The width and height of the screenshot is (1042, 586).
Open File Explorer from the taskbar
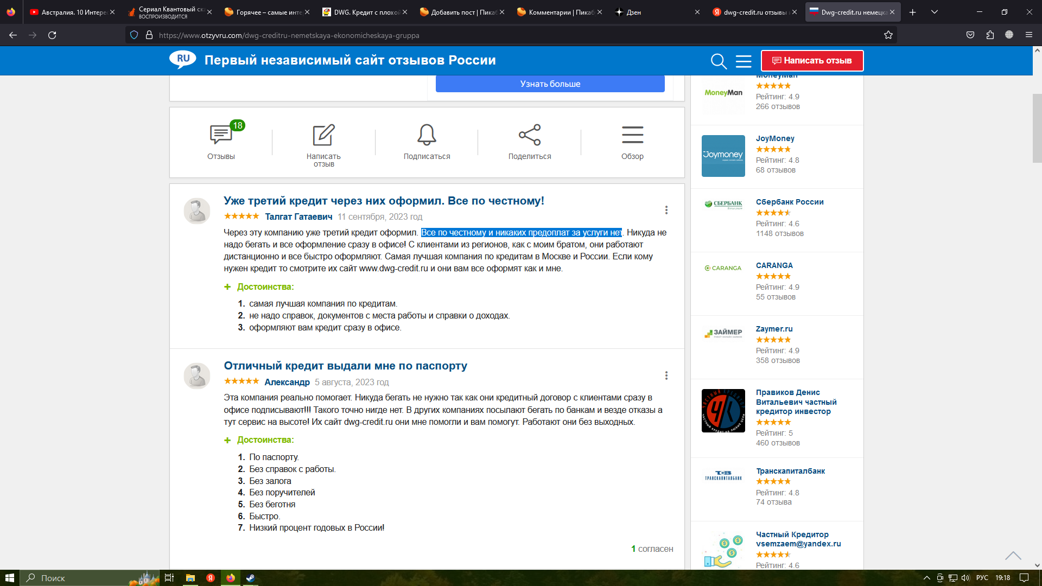click(x=190, y=578)
